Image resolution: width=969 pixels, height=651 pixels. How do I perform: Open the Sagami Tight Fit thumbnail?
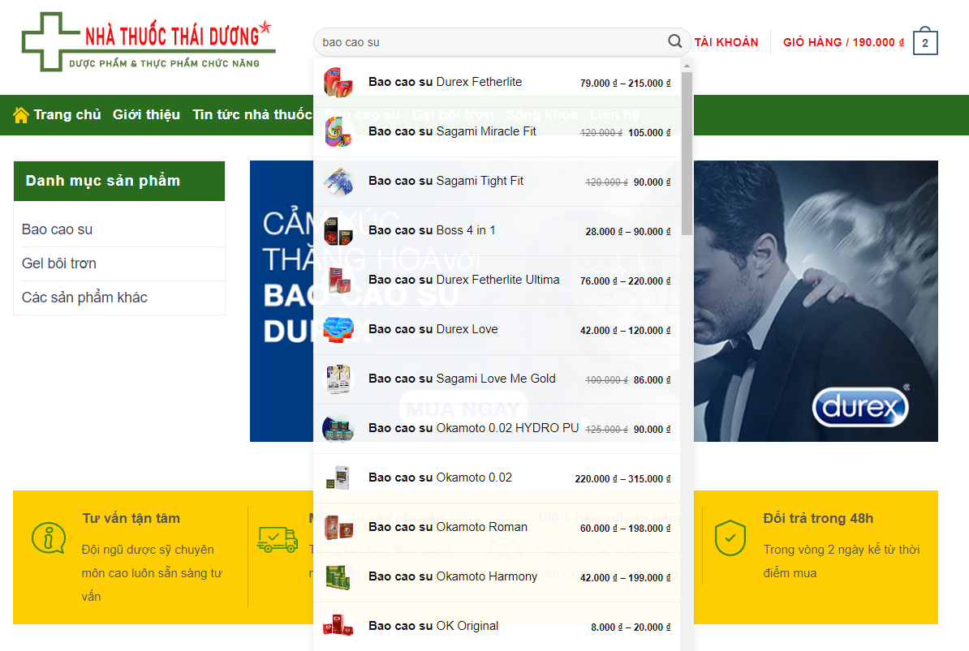338,182
